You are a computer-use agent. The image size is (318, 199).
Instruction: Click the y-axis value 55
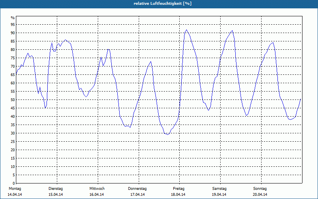[x=13, y=92]
